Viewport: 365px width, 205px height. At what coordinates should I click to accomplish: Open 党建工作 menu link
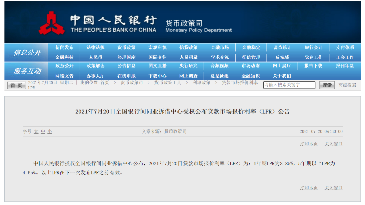313,57
